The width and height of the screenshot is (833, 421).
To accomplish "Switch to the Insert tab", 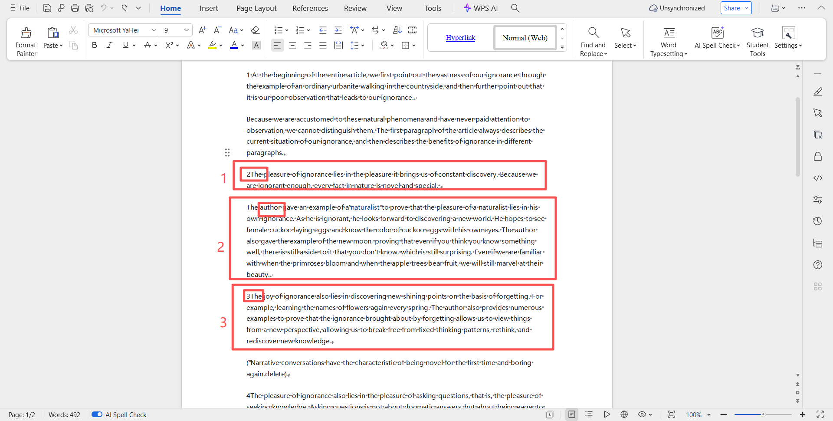I will [x=209, y=8].
